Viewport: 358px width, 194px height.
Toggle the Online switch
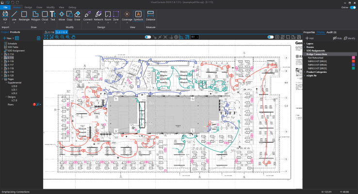pos(353,7)
